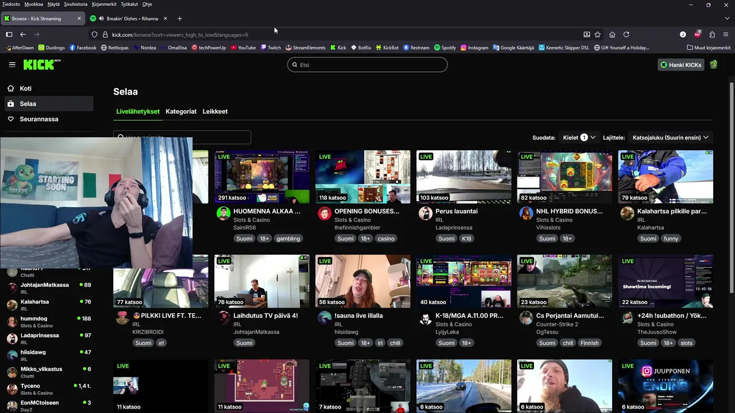Click Vihisslots channel avatar
Image resolution: width=735 pixels, height=413 pixels.
point(526,213)
